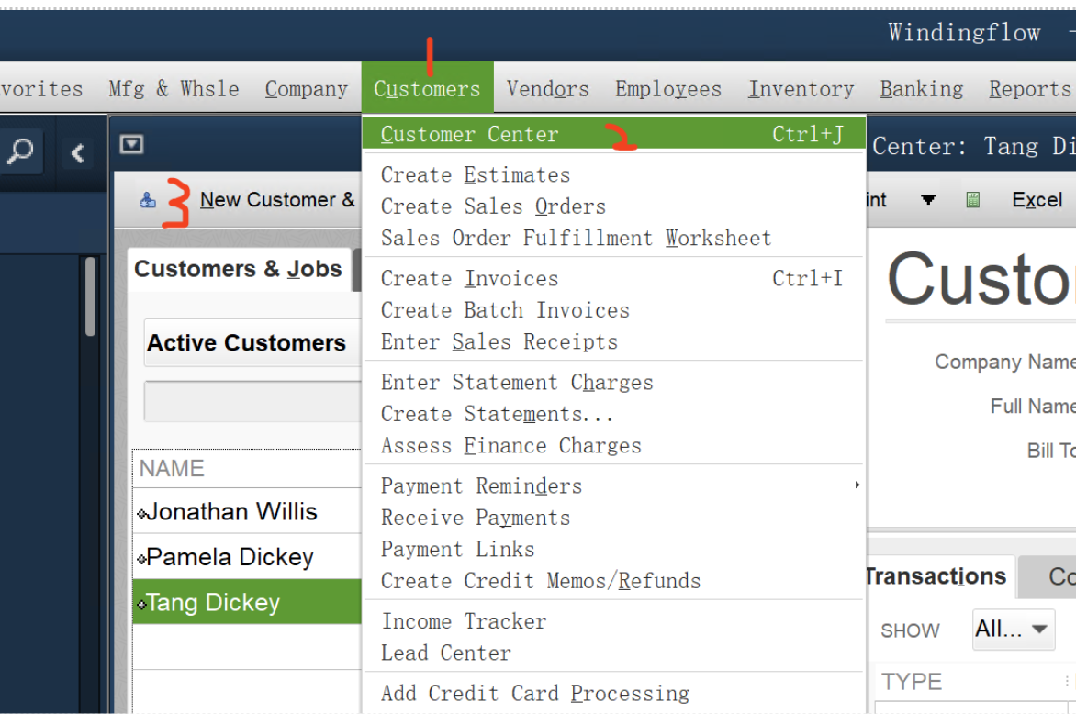Switch to Customers & Jobs tab
Image resolution: width=1076 pixels, height=714 pixels.
click(238, 269)
